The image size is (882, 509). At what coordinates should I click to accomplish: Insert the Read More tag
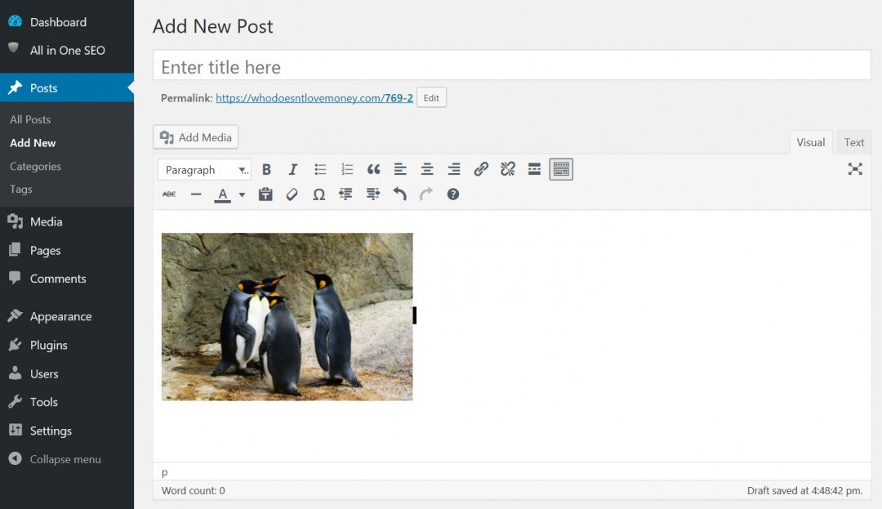[x=534, y=169]
